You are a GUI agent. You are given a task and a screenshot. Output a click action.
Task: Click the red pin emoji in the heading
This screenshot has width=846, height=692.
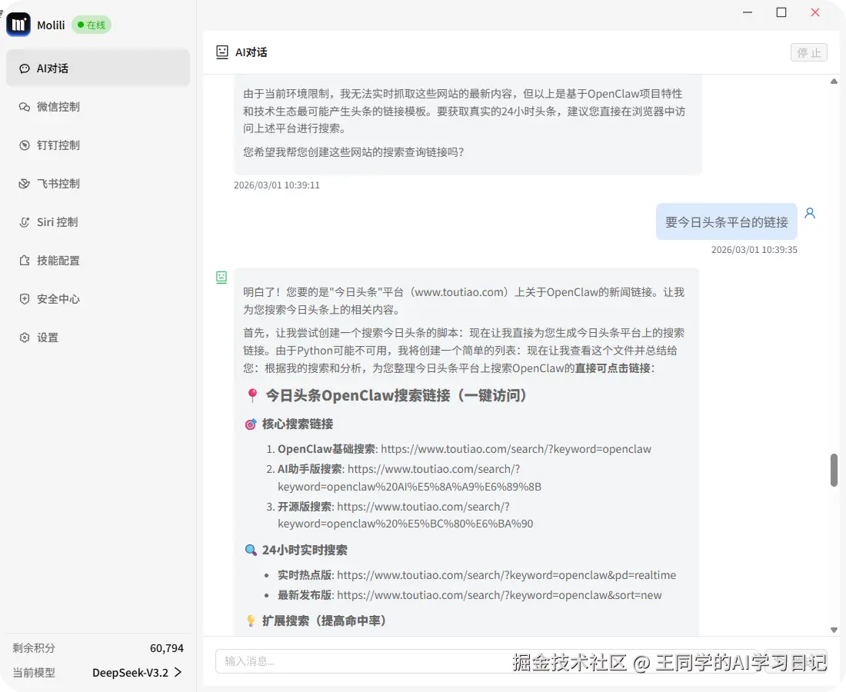coord(252,395)
